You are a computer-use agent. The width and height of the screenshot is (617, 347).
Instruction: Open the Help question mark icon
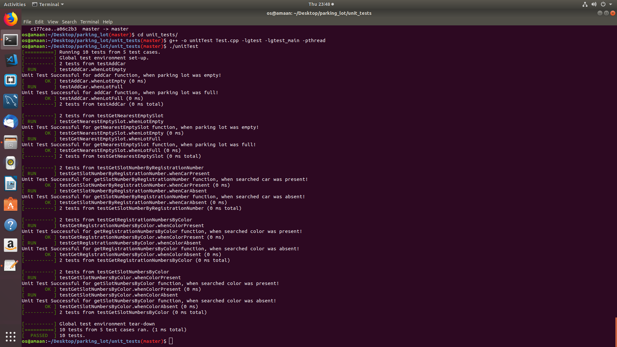pyautogui.click(x=11, y=225)
